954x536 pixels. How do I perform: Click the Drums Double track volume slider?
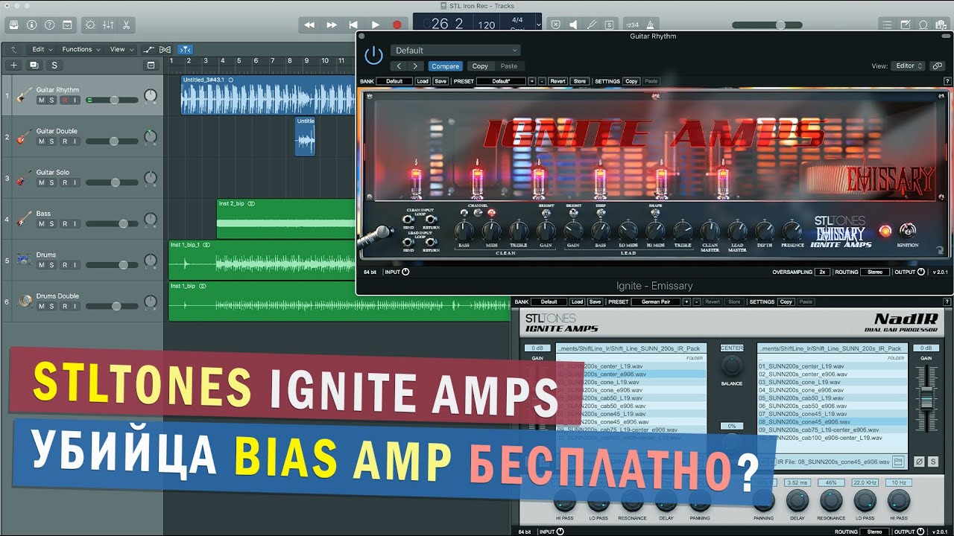pyautogui.click(x=112, y=306)
